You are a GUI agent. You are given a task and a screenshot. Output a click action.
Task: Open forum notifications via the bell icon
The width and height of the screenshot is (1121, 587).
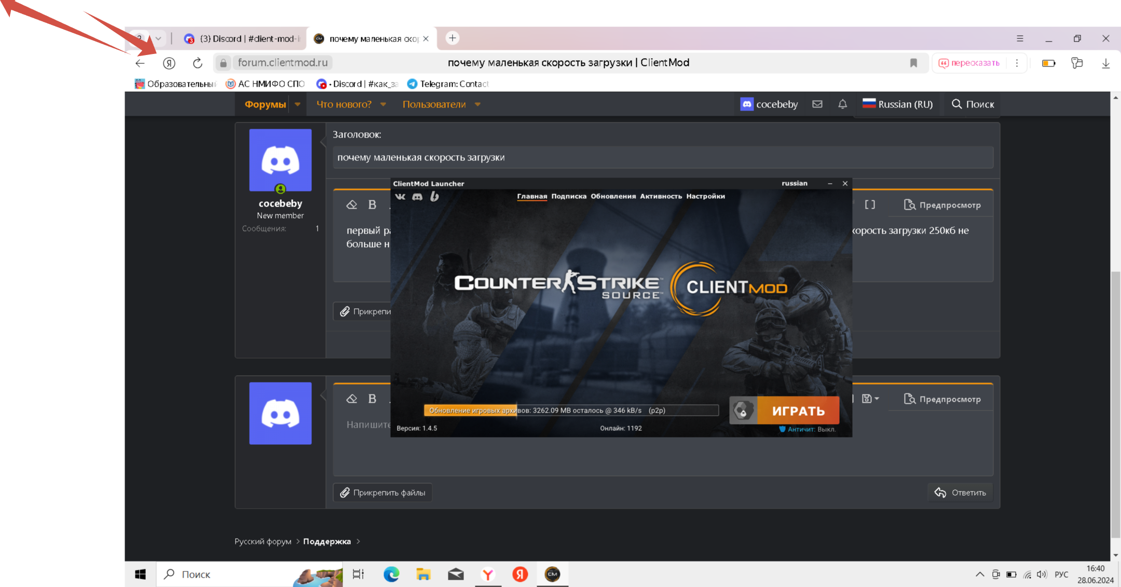click(842, 104)
